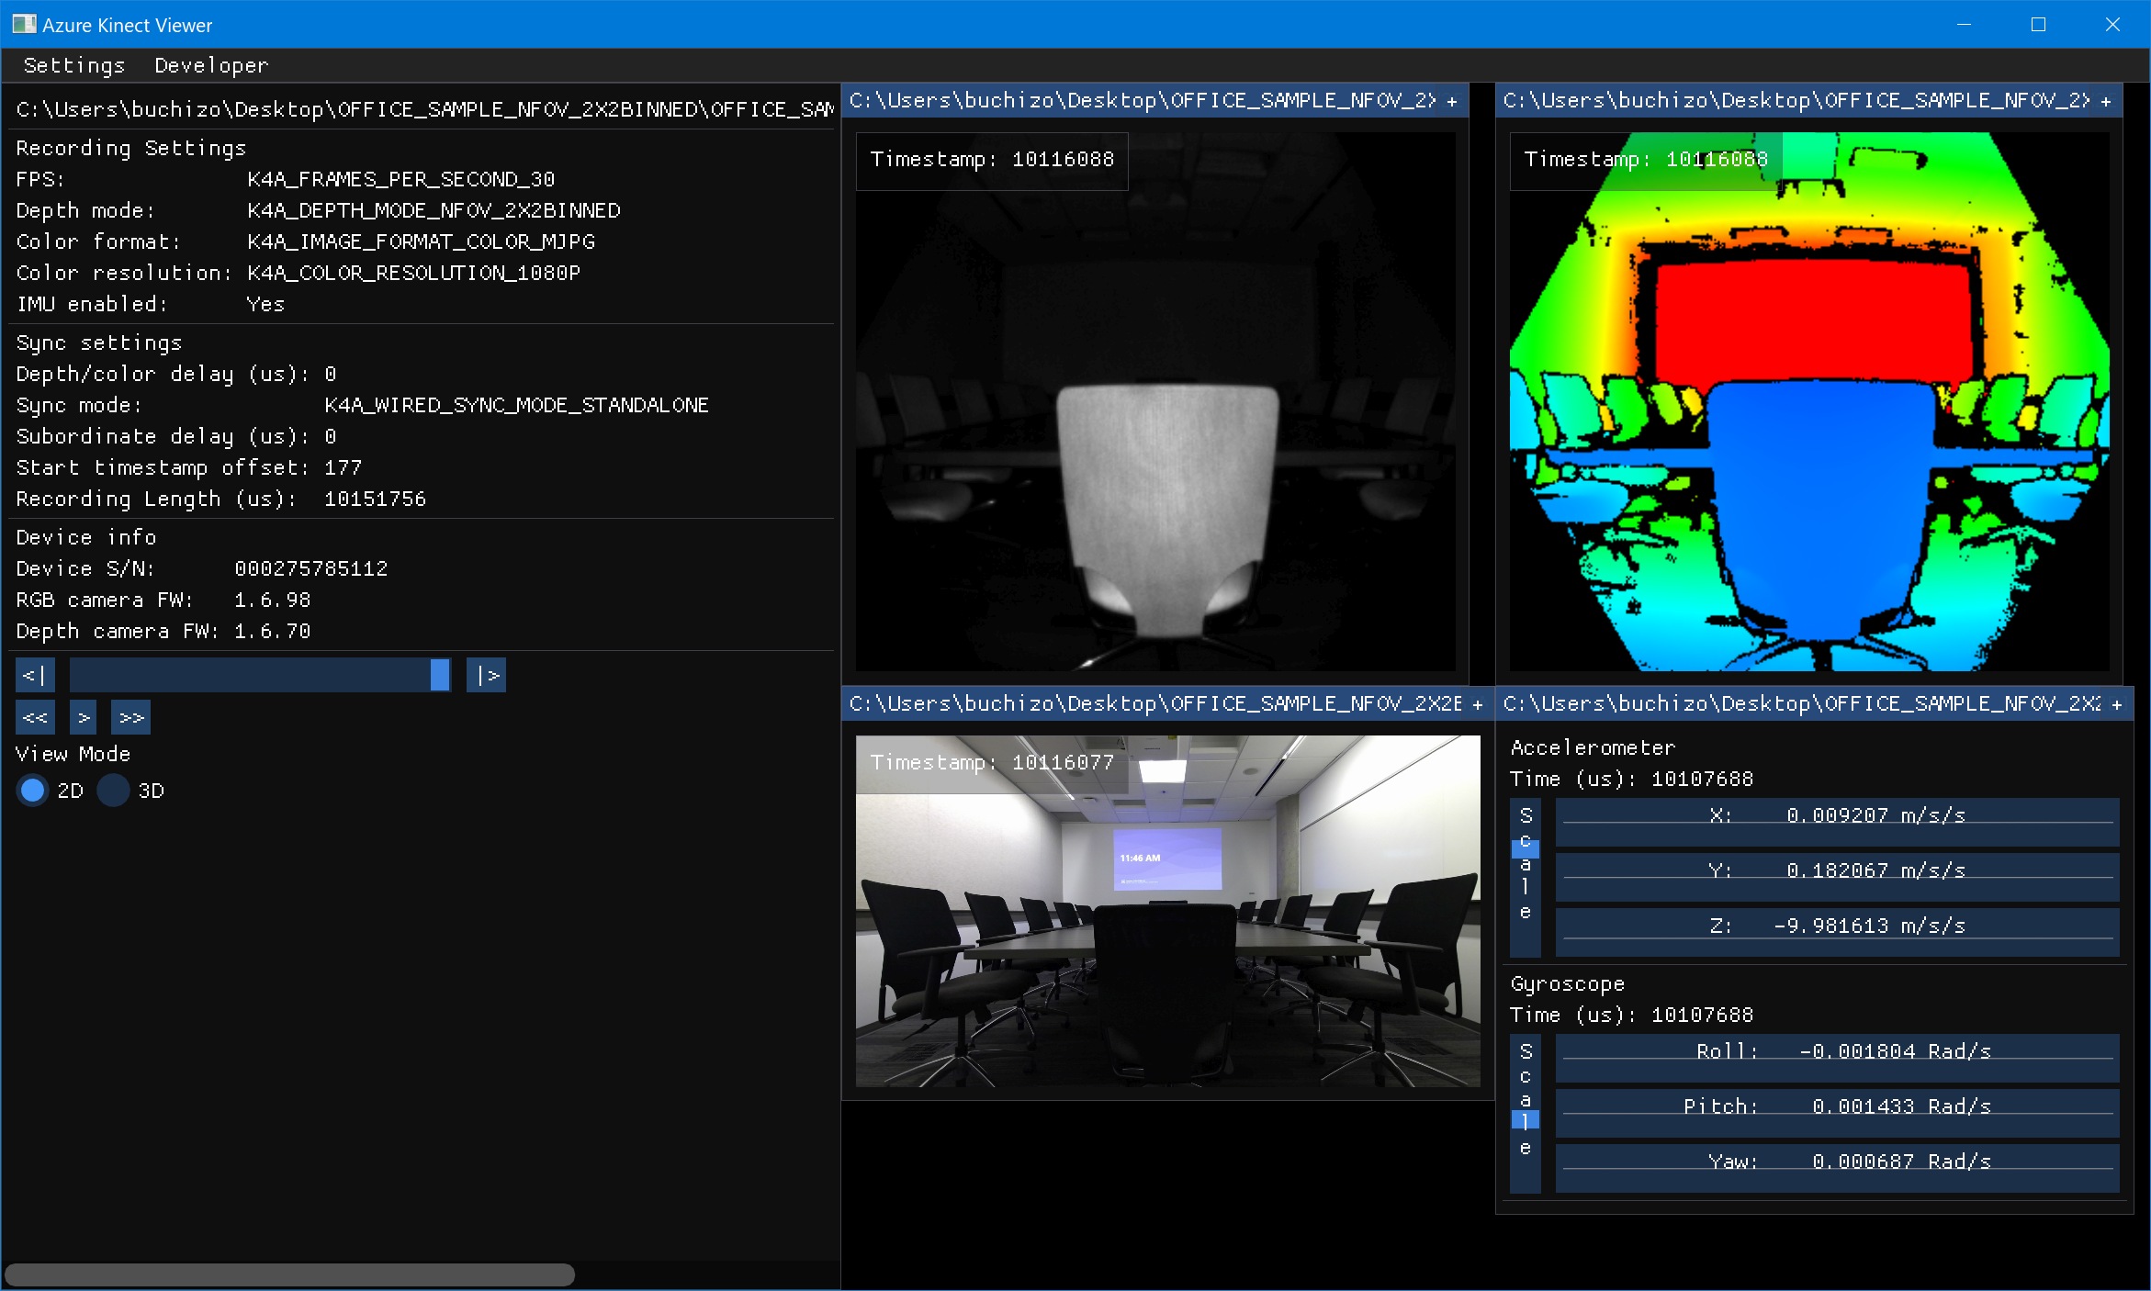Close the Azure Kinect Viewer window
Image resolution: width=2151 pixels, height=1291 pixels.
coord(2112,24)
